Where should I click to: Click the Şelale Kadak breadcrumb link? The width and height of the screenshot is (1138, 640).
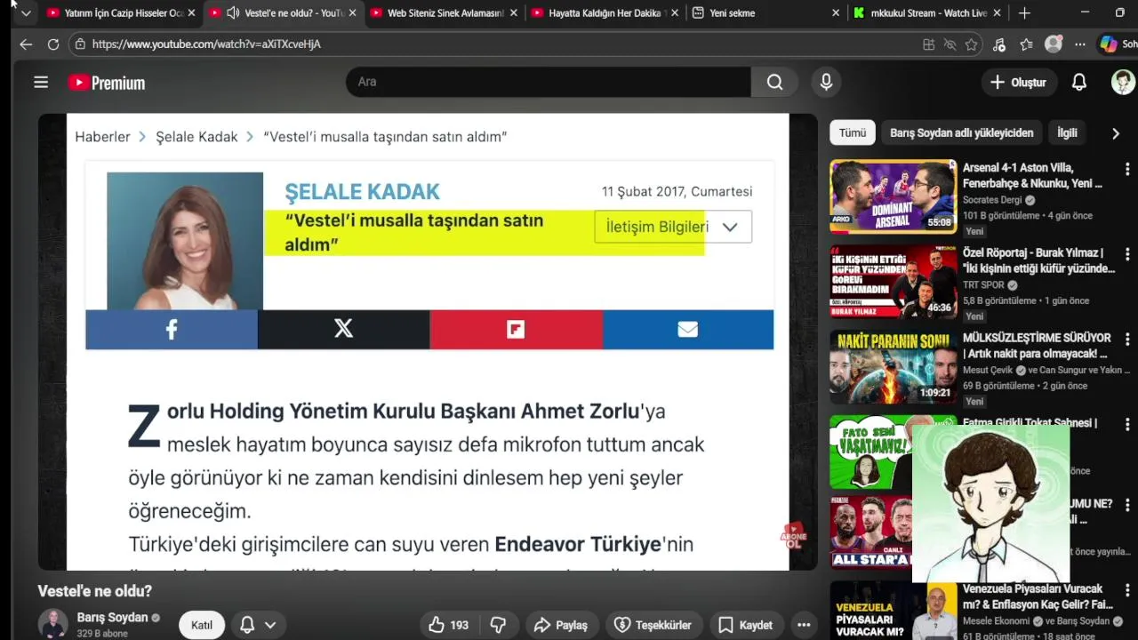pyautogui.click(x=196, y=137)
